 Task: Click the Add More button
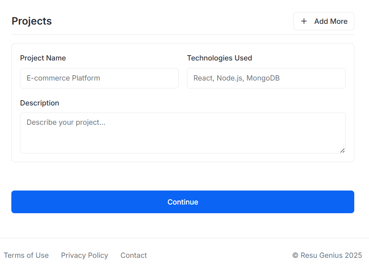coord(324,21)
